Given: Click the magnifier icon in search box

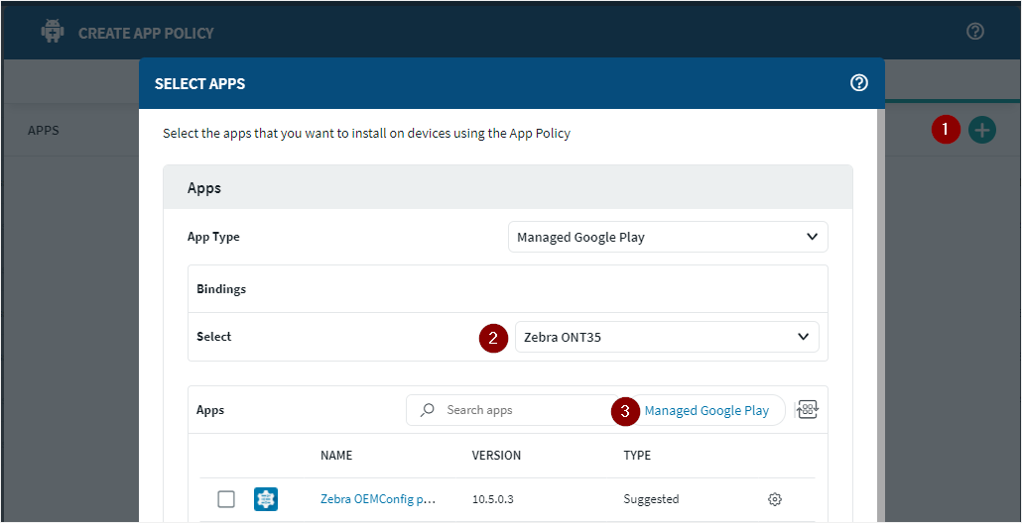Looking at the screenshot, I should click(x=428, y=410).
